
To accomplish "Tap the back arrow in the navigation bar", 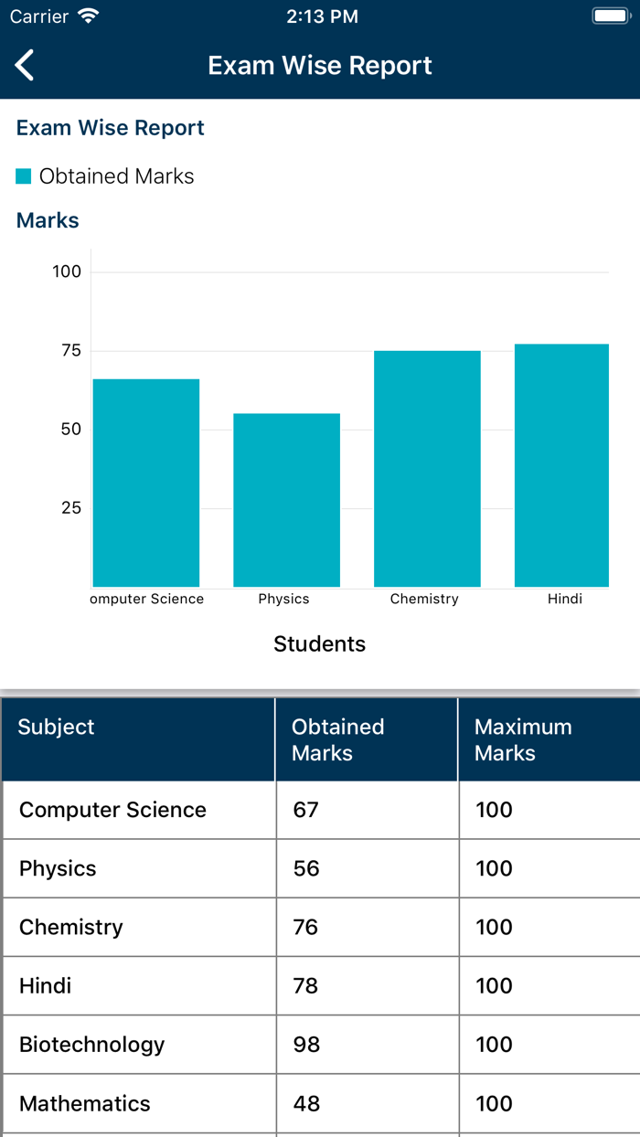I will 25,65.
